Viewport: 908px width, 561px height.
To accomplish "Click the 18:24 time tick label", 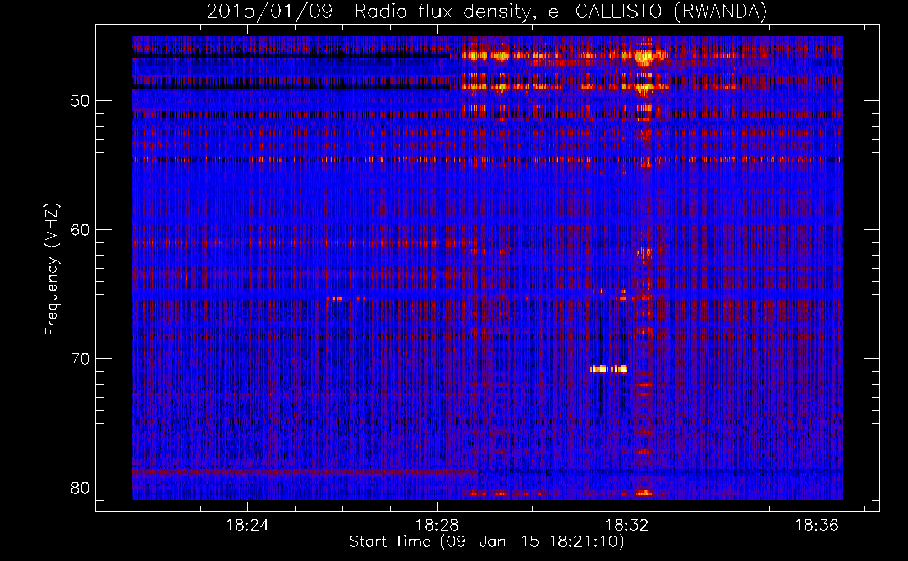I will point(247,525).
